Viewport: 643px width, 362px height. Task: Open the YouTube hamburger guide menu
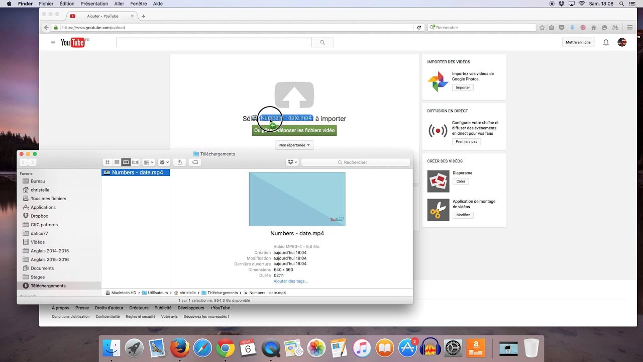53,43
